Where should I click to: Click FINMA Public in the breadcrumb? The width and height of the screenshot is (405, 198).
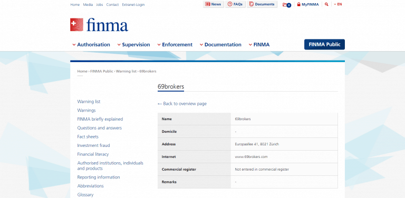(101, 71)
